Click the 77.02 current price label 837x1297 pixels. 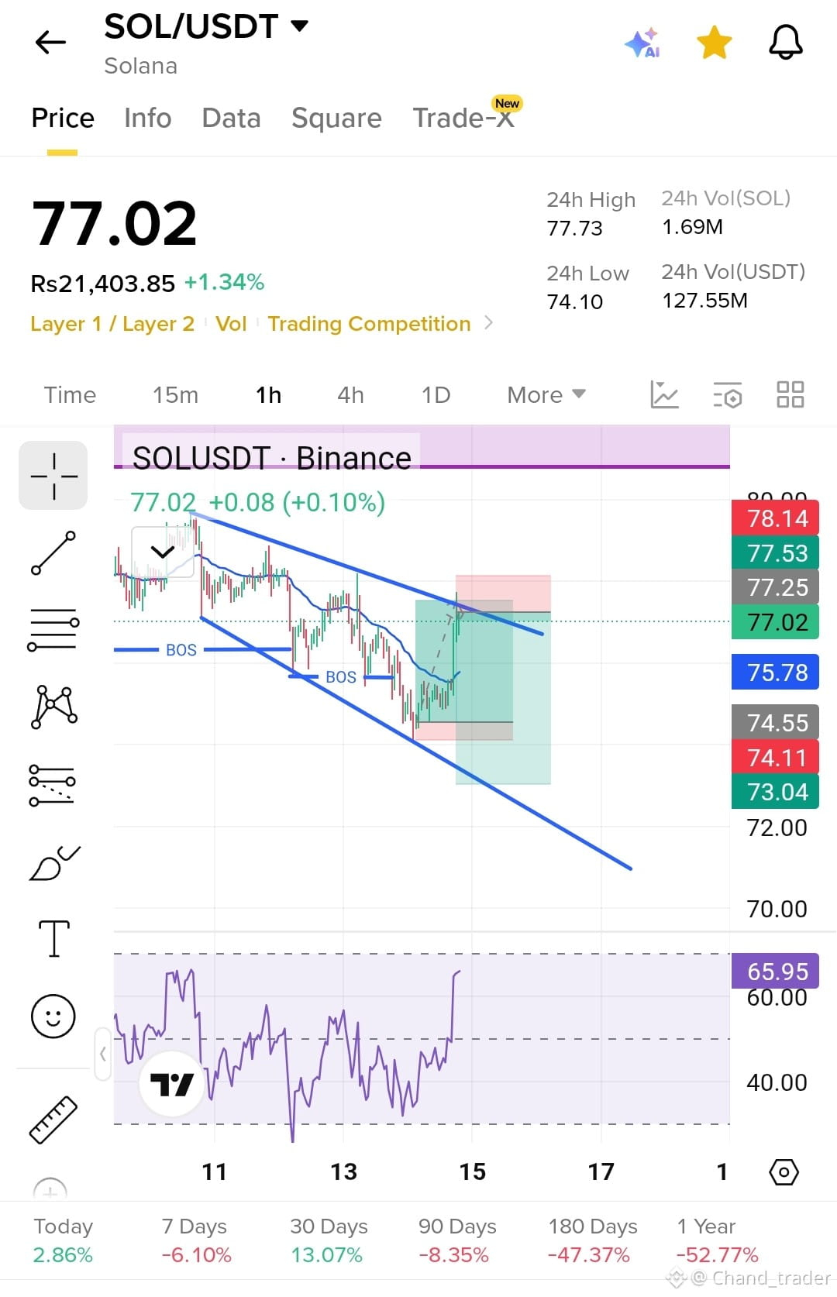(x=775, y=622)
